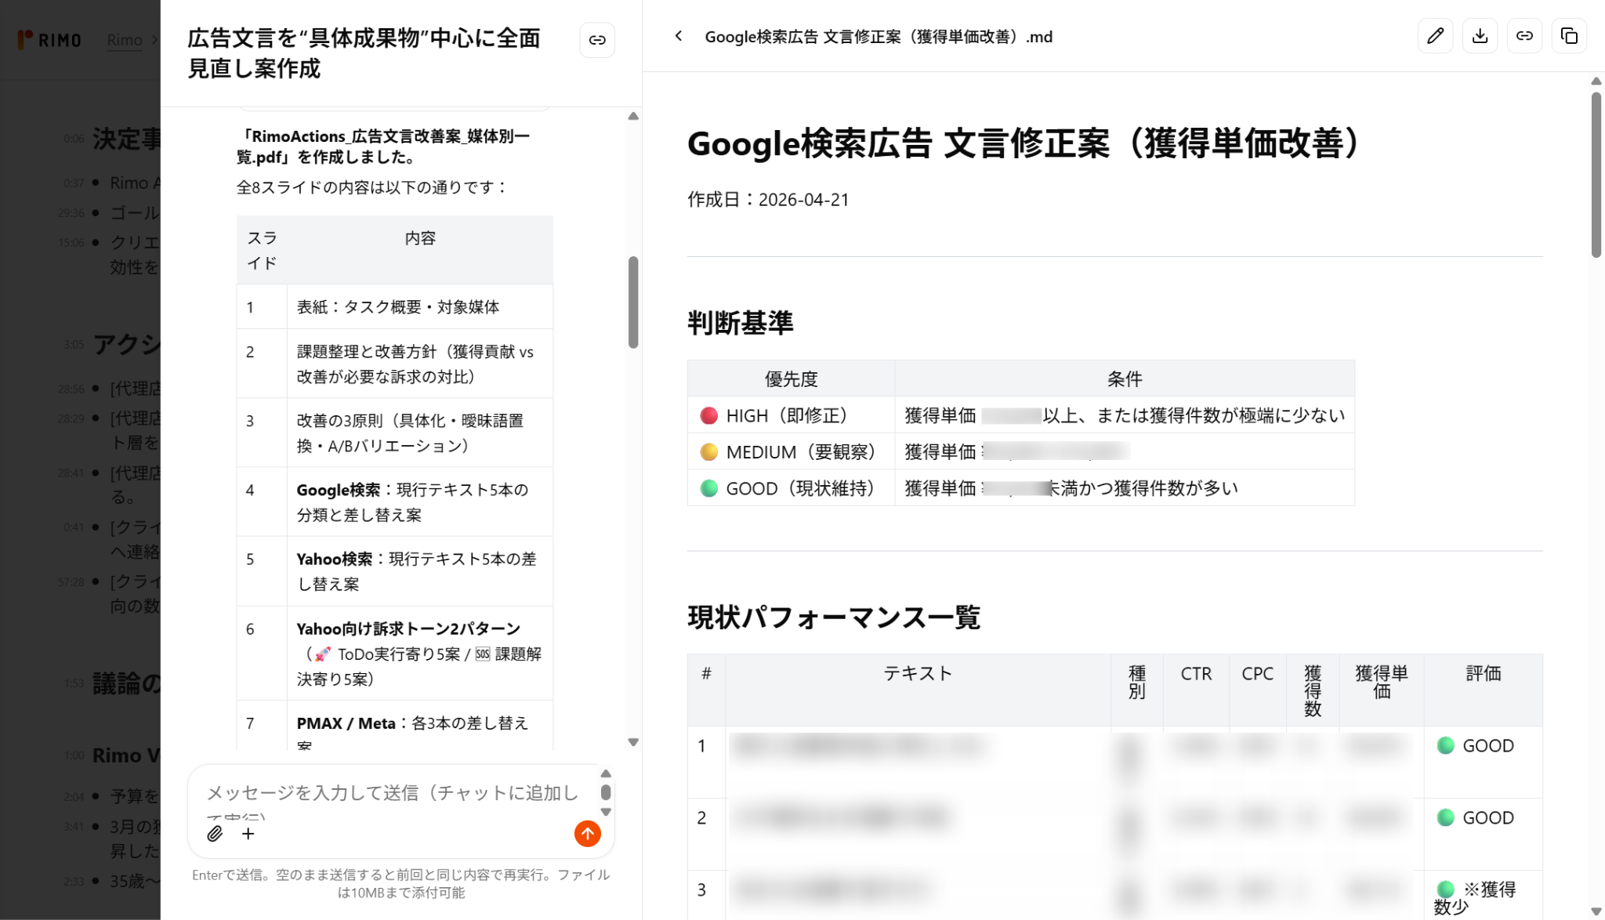Click row '表紙：タスク概要・対象媒体'

tap(395, 306)
